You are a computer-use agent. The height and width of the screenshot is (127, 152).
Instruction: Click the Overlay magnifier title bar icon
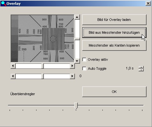(x=4, y=4)
